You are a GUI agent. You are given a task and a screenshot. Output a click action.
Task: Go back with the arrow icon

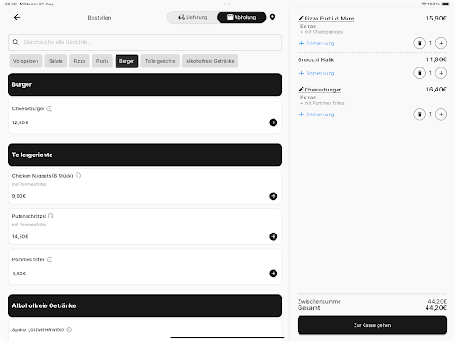click(x=17, y=18)
